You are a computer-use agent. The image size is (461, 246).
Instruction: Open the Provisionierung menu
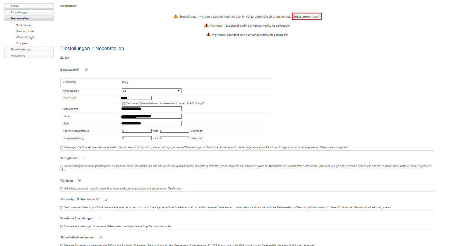click(x=29, y=49)
